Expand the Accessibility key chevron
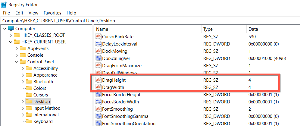The width and height of the screenshot is (300, 126). (x=23, y=68)
